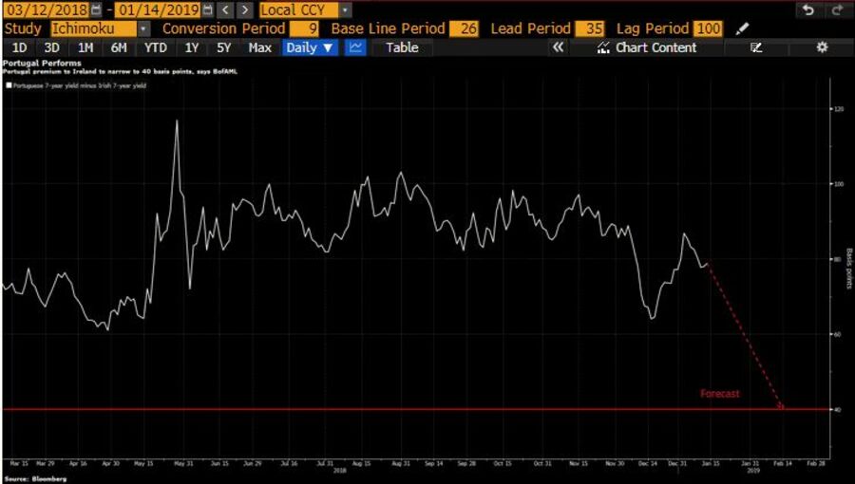Click the Local CCY field
The height and width of the screenshot is (484, 855).
click(299, 9)
